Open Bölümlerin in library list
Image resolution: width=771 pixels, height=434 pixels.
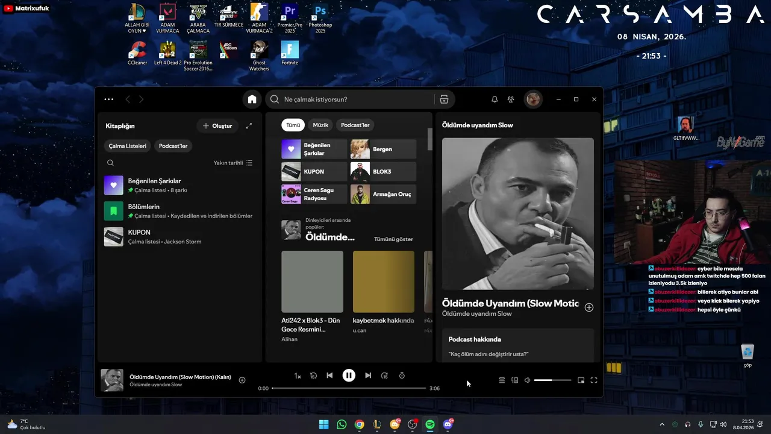tap(179, 211)
